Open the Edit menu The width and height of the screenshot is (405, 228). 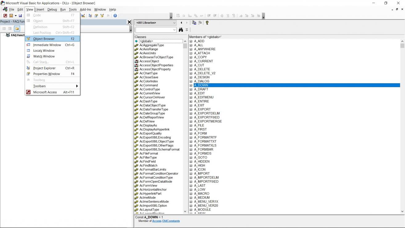point(20,10)
